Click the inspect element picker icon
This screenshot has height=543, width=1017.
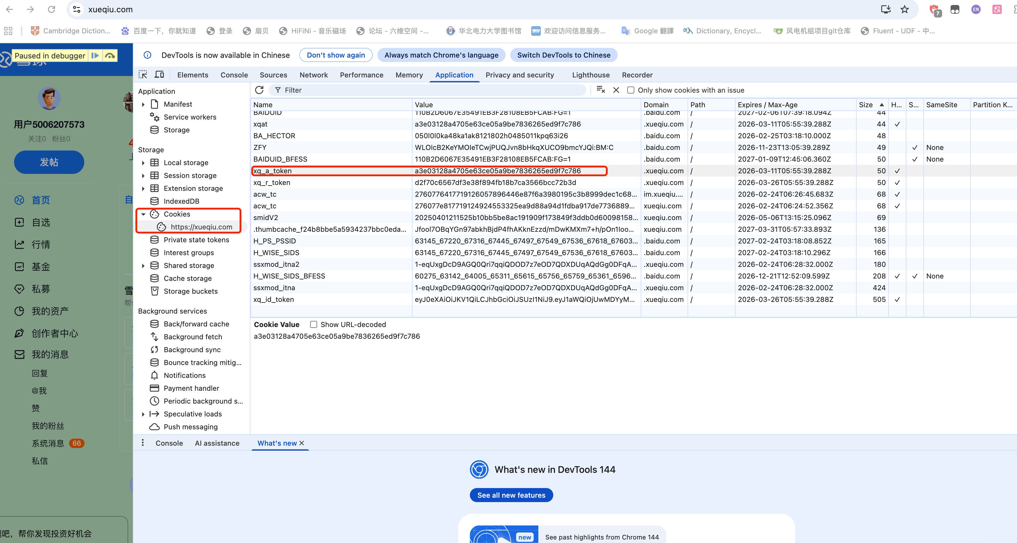coord(143,75)
